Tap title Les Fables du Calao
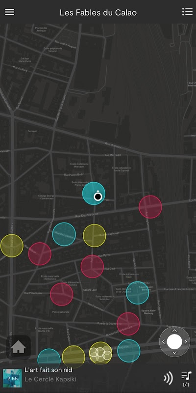This screenshot has height=393, width=196. point(98,12)
